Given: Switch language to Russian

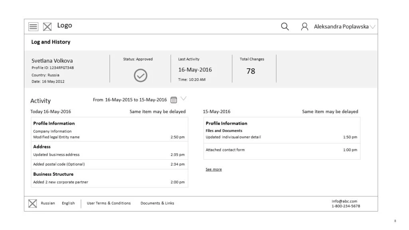Looking at the screenshot, I should pos(48,203).
